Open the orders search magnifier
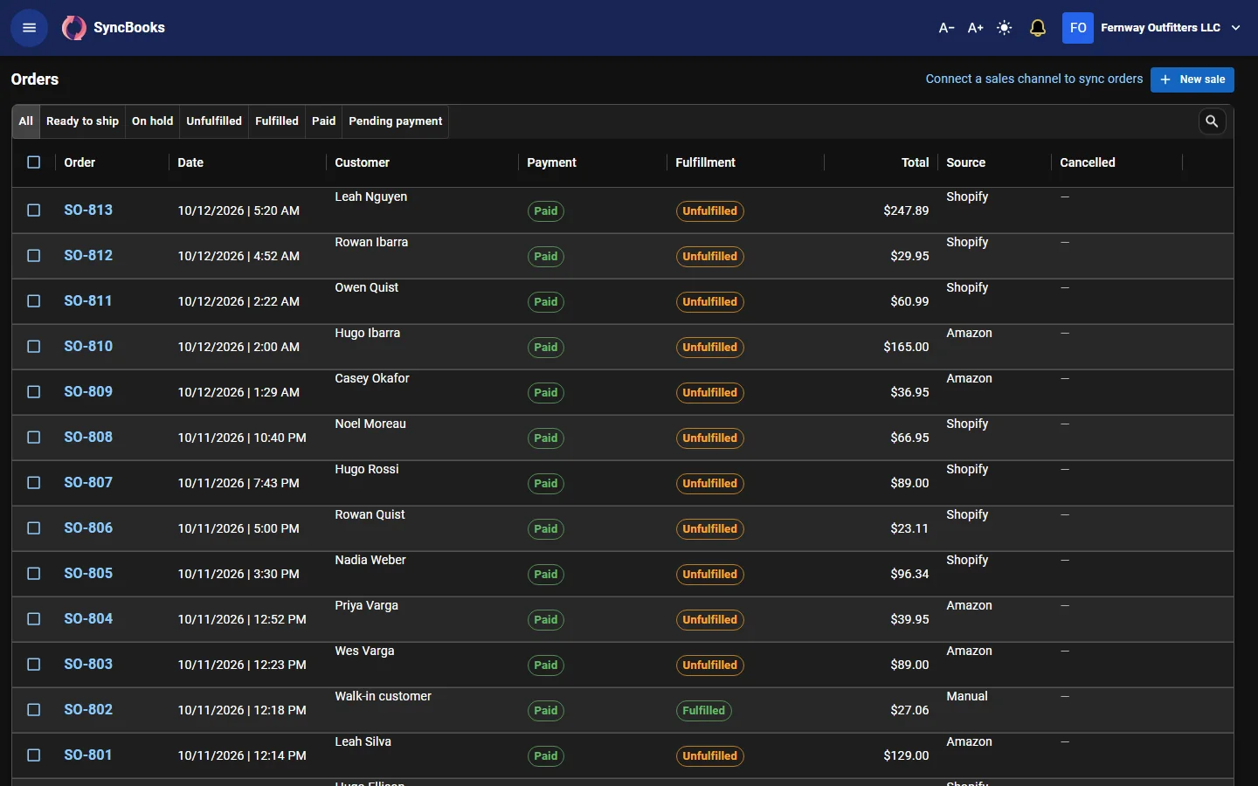 pos(1212,121)
